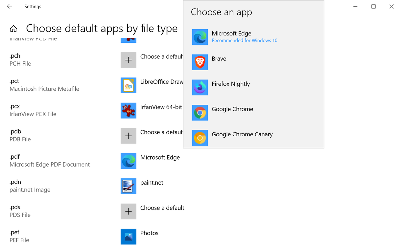Viewport: 401px width, 249px height.
Task: Click 'paint.net Image' description
Action: (x=30, y=190)
